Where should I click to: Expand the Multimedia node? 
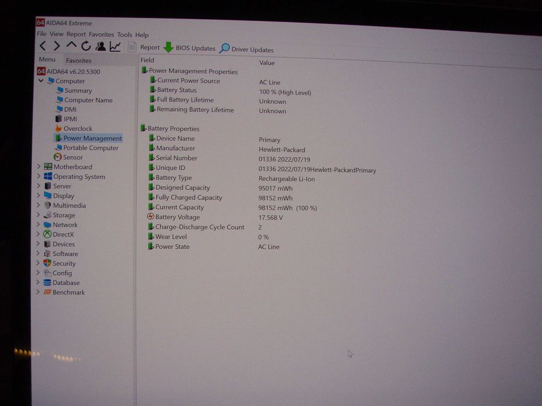[39, 205]
